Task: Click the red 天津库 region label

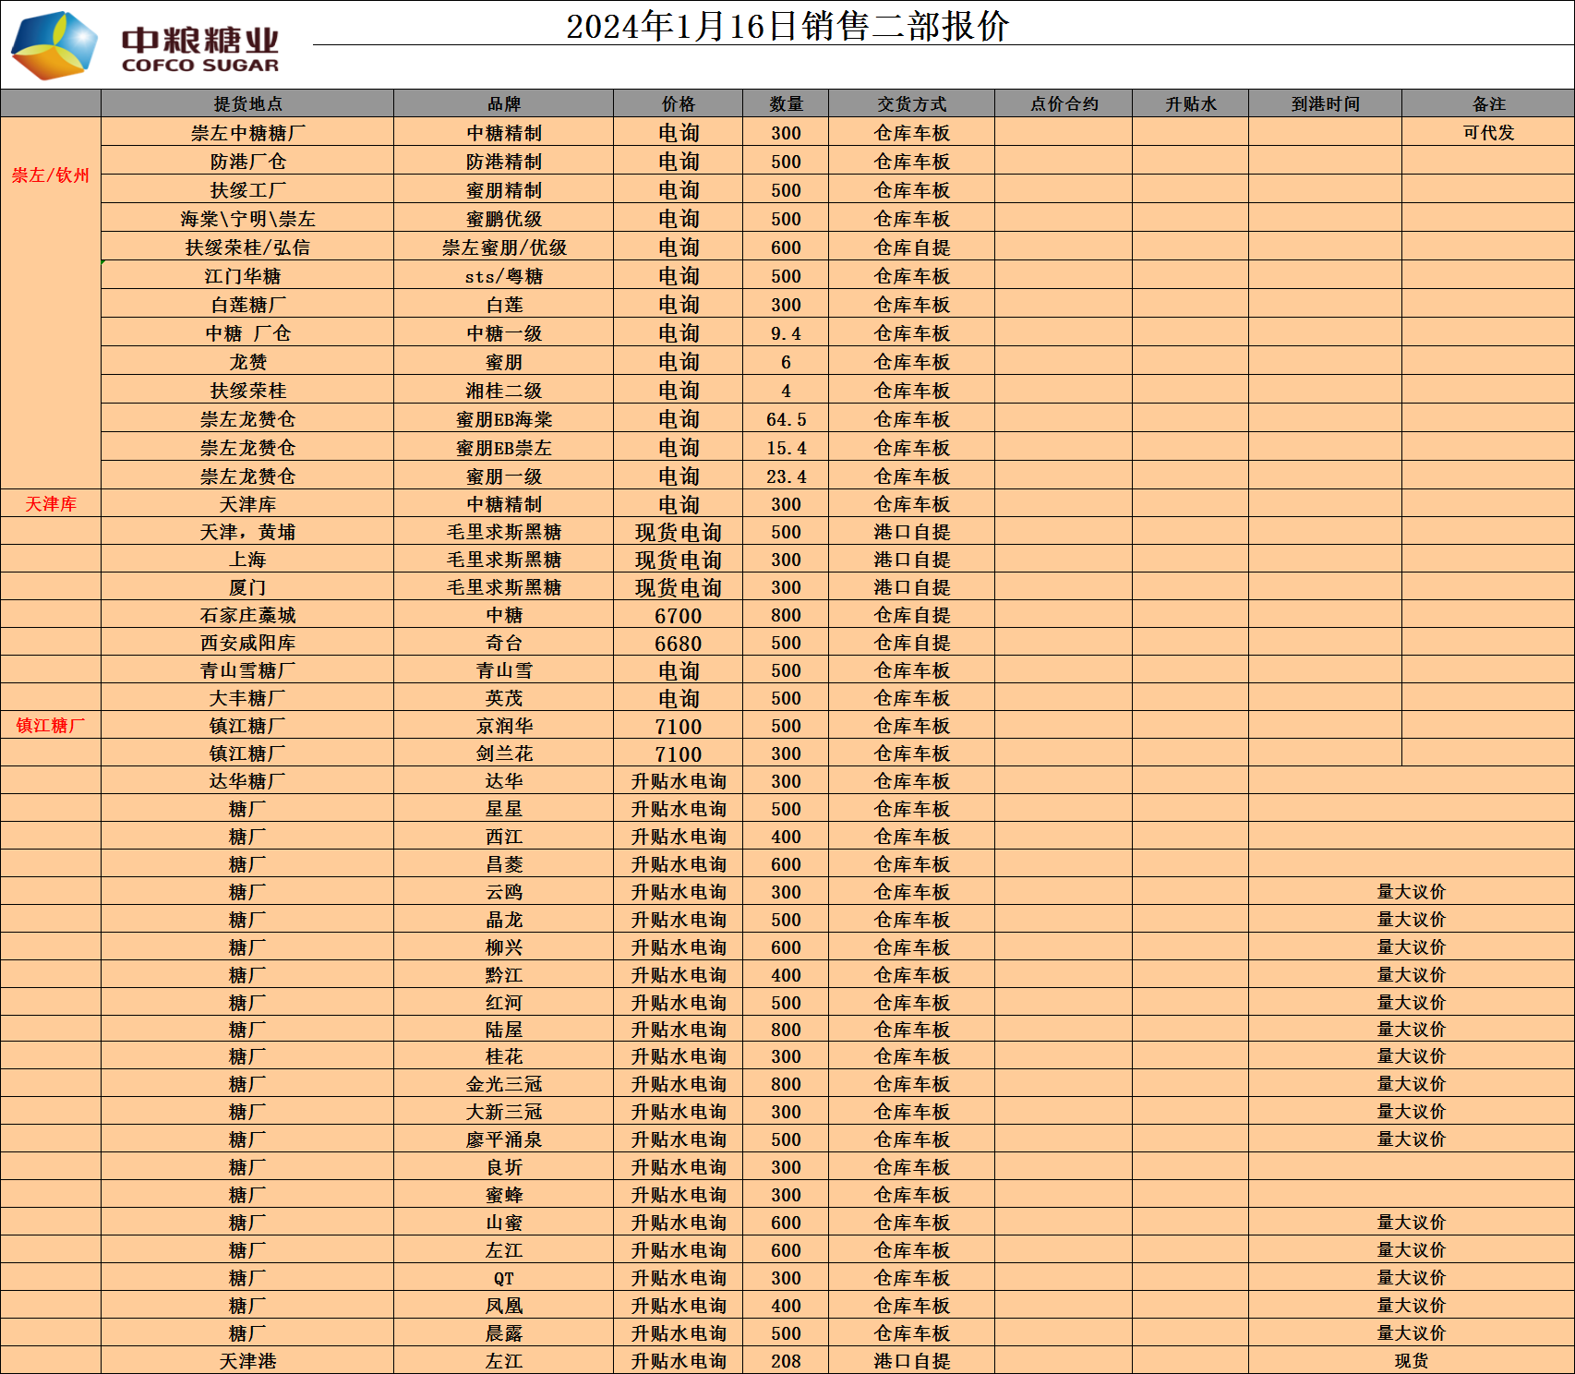Action: [51, 504]
